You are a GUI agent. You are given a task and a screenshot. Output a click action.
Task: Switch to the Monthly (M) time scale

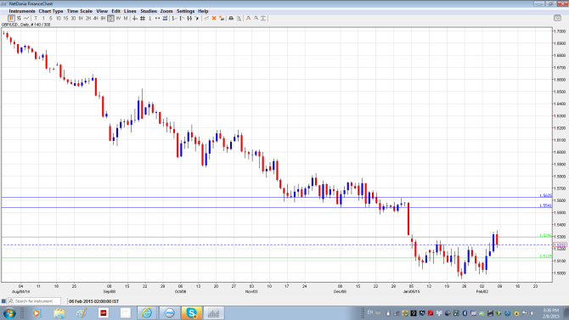126,18
